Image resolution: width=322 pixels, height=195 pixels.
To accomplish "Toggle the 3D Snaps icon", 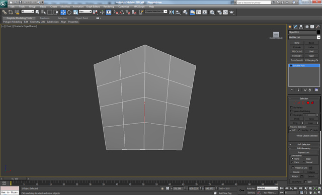I will 116,12.
